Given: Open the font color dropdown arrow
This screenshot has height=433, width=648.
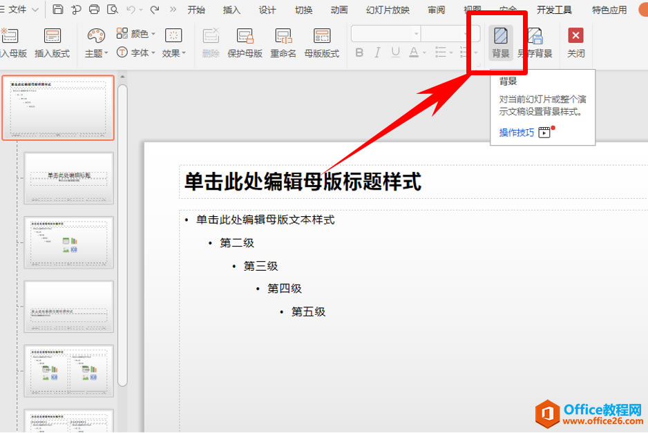Looking at the screenshot, I should 424,52.
